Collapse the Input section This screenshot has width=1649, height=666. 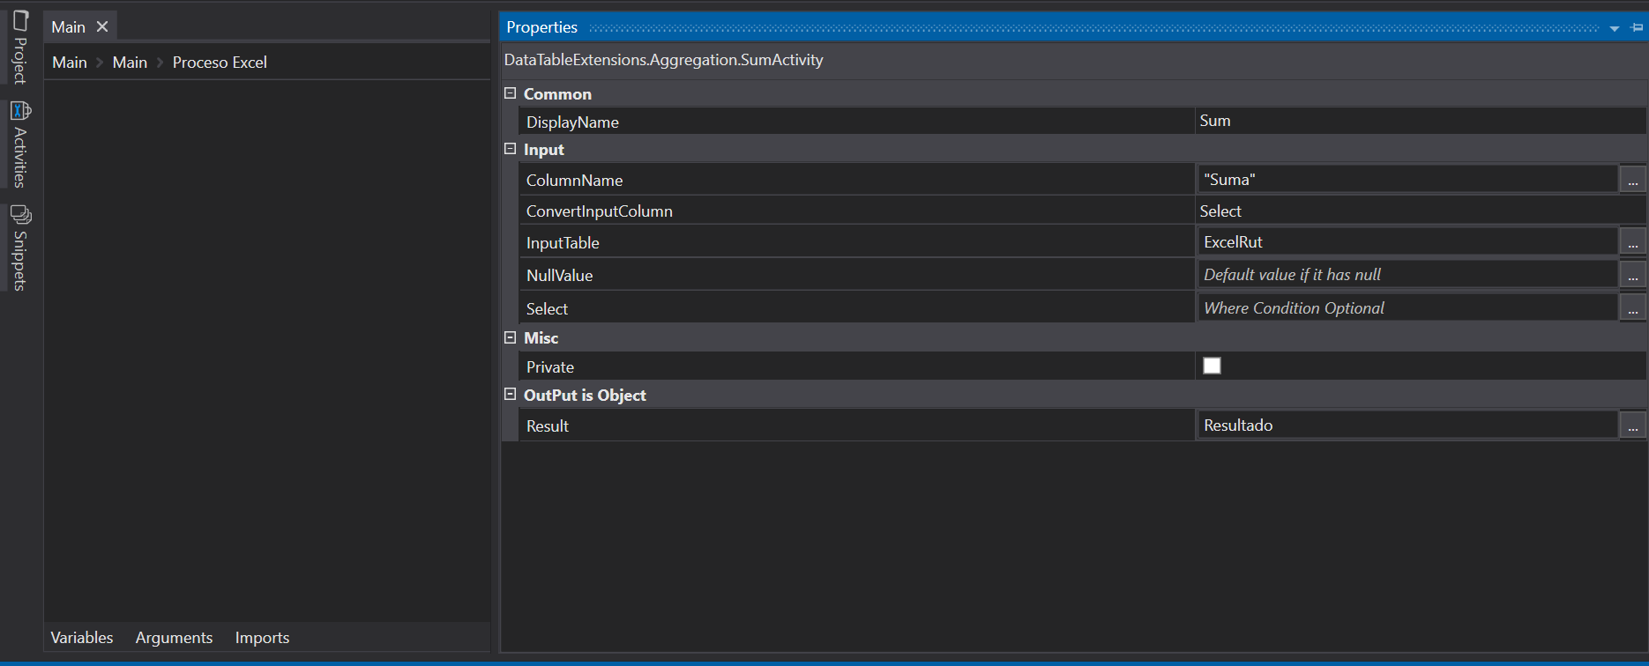point(510,149)
